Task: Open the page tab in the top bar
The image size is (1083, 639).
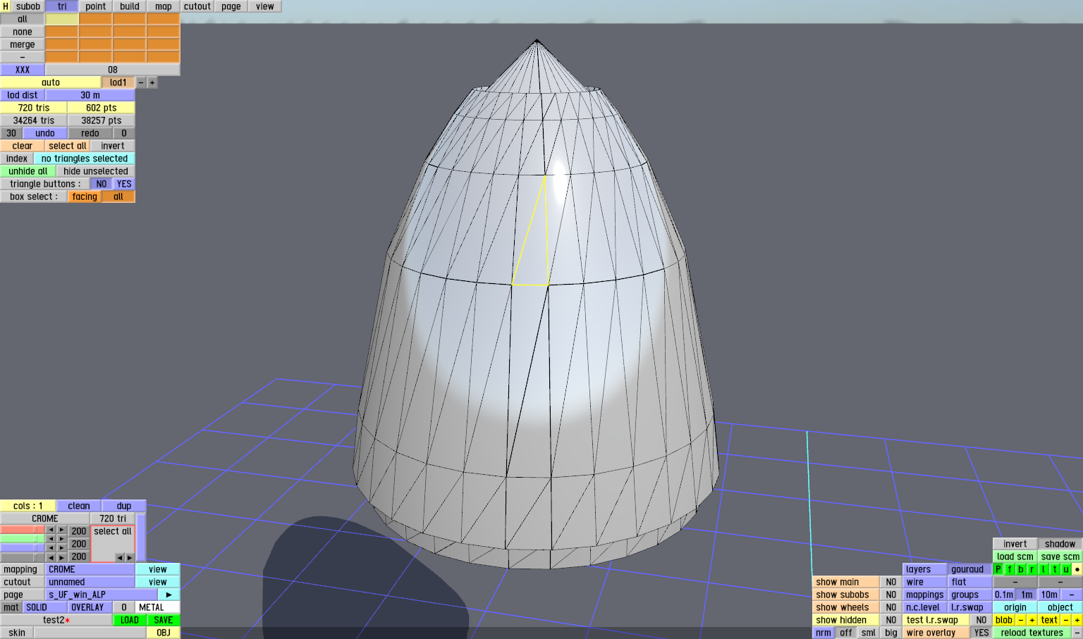Action: [231, 6]
